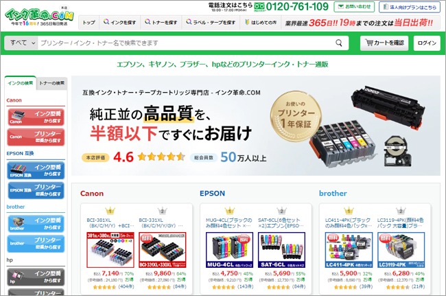Open the お問い合わせ mail button
Viewport: 446px width, 296px height.
(354, 7)
